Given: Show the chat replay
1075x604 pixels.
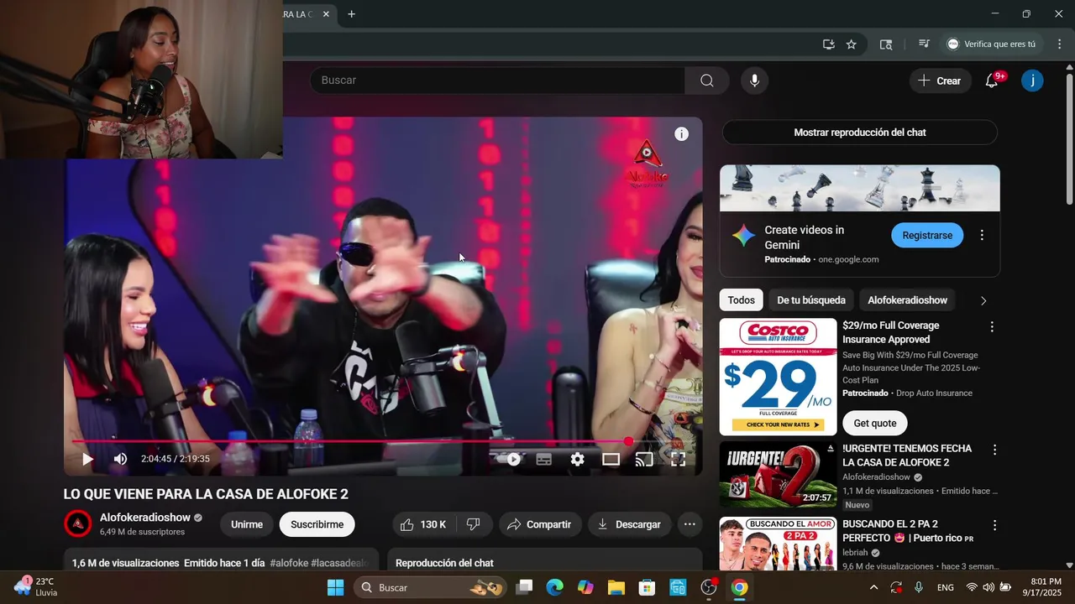Looking at the screenshot, I should 860,133.
